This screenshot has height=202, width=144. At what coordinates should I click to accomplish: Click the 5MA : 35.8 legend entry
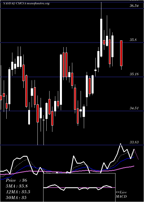17,186
